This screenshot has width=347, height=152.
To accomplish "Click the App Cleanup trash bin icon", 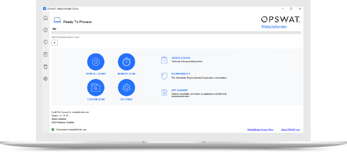I will click(x=164, y=93).
